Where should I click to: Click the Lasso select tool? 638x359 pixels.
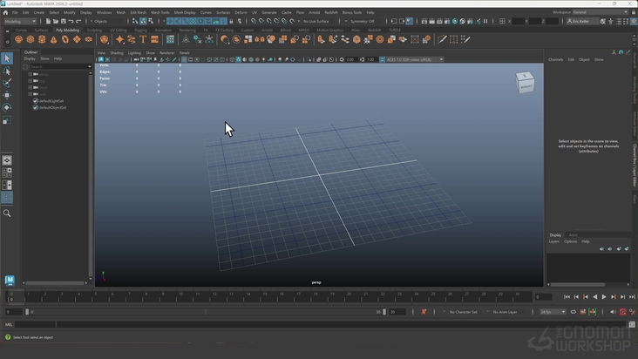pyautogui.click(x=7, y=71)
